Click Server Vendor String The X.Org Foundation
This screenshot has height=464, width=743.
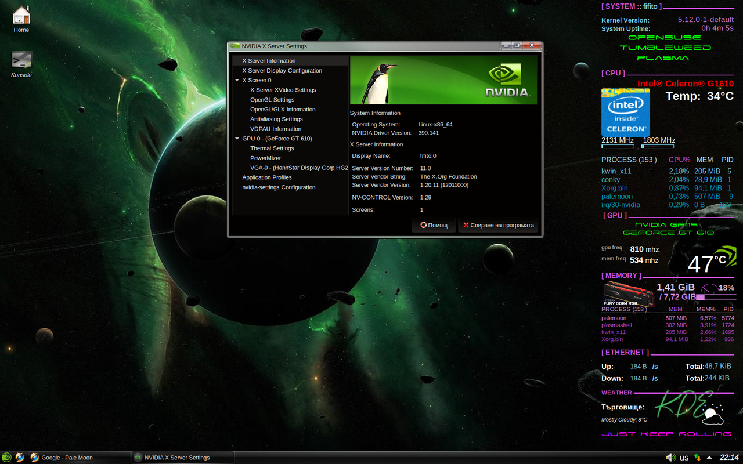pos(448,177)
